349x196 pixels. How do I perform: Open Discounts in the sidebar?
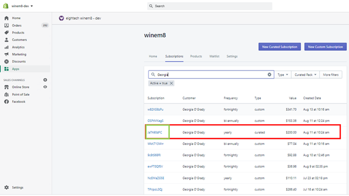pos(19,61)
